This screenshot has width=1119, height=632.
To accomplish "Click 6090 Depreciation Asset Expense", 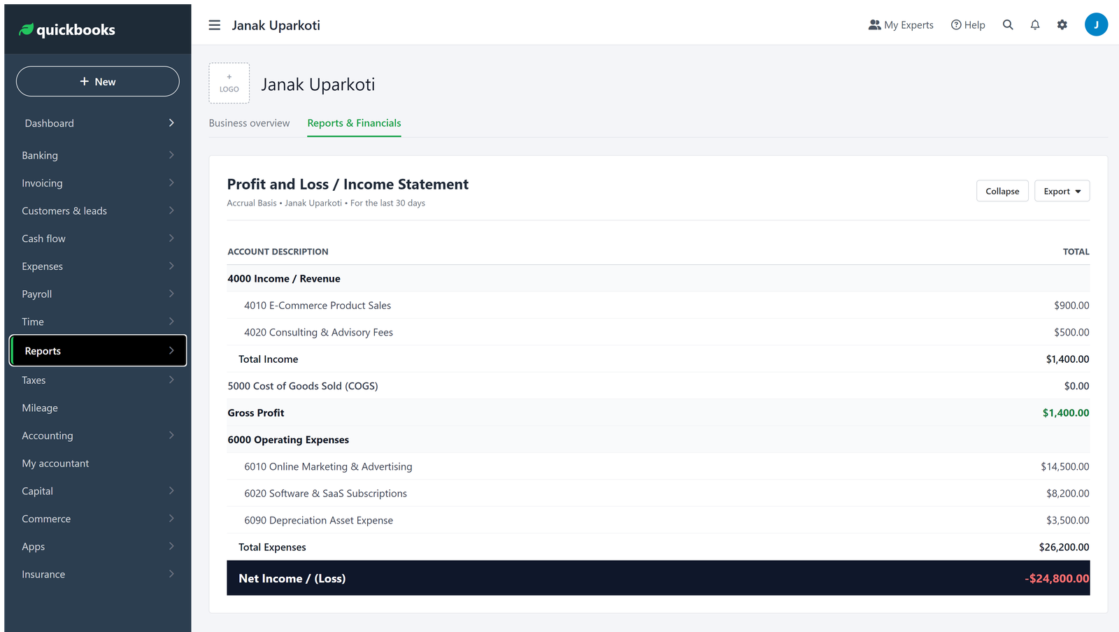I will tap(318, 520).
